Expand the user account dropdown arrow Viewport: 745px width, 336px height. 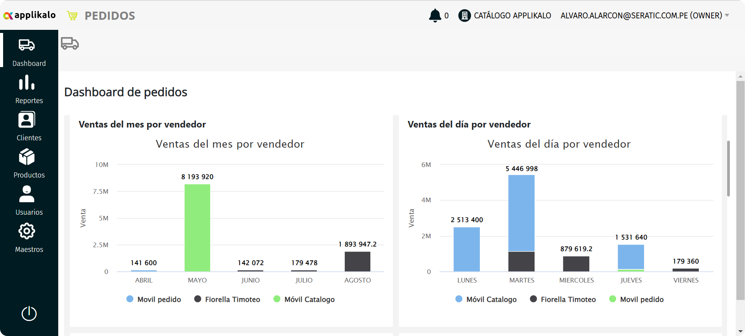pyautogui.click(x=727, y=16)
